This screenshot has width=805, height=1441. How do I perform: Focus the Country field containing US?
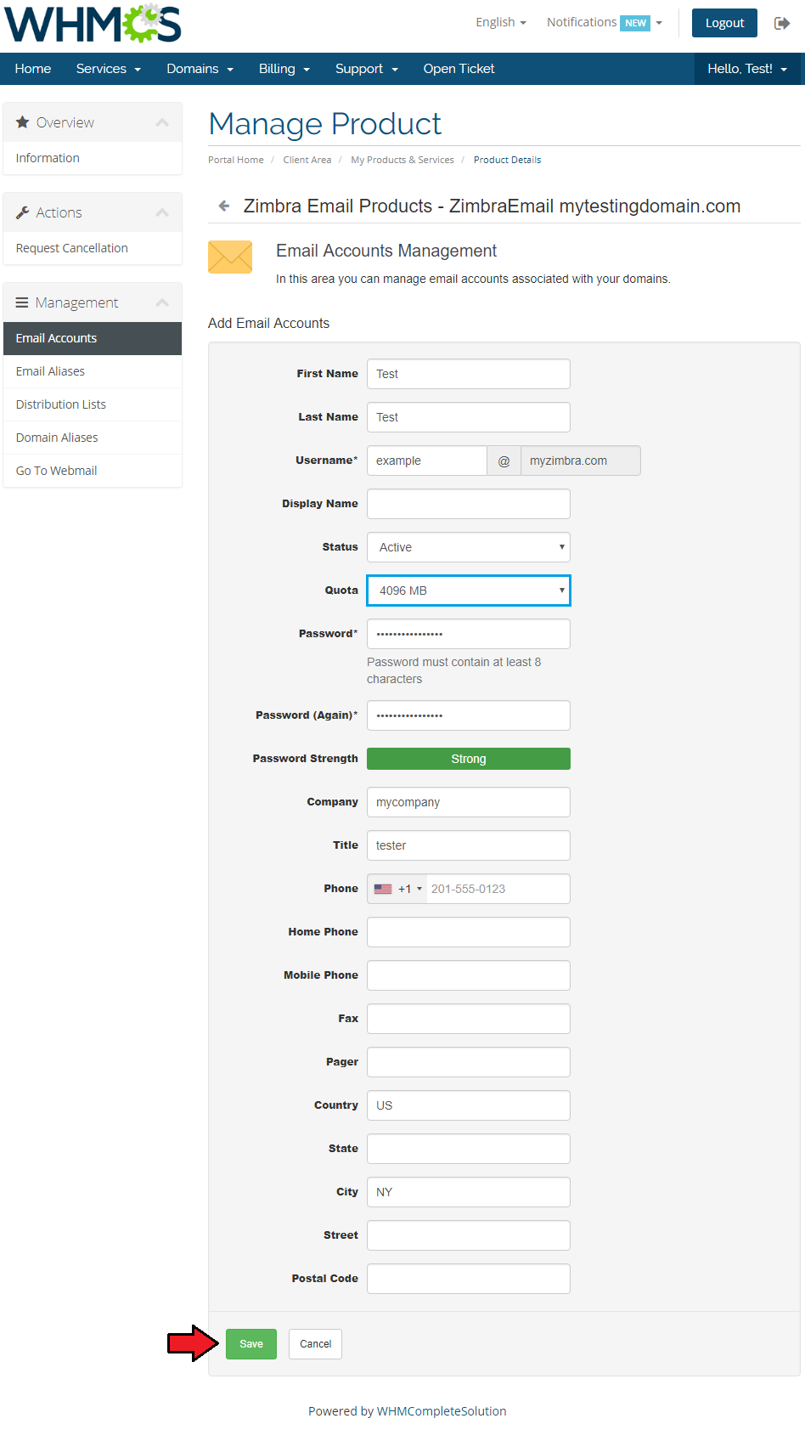469,1105
